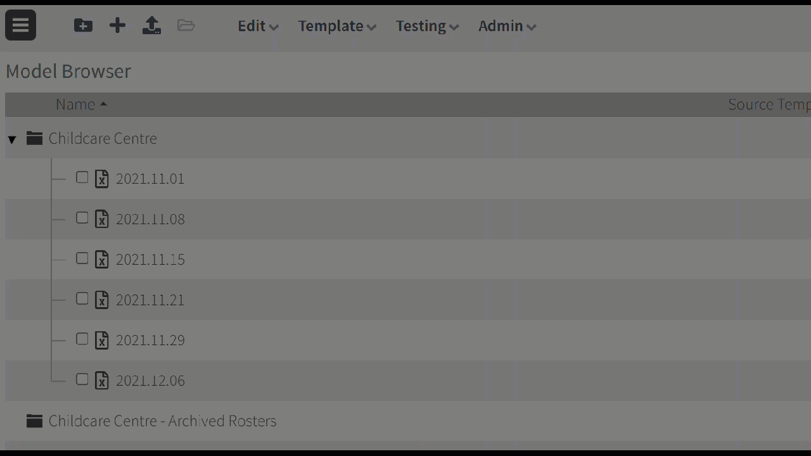Image resolution: width=811 pixels, height=456 pixels.
Task: Open the hamburger main menu
Action: pos(20,25)
